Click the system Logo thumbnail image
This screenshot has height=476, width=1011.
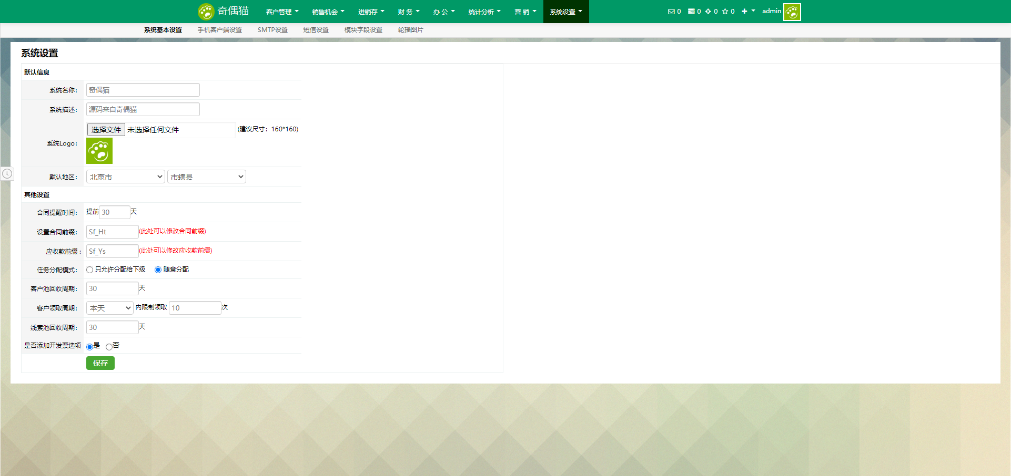point(99,151)
